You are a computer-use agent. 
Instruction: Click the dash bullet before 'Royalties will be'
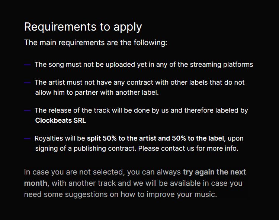[27, 139]
